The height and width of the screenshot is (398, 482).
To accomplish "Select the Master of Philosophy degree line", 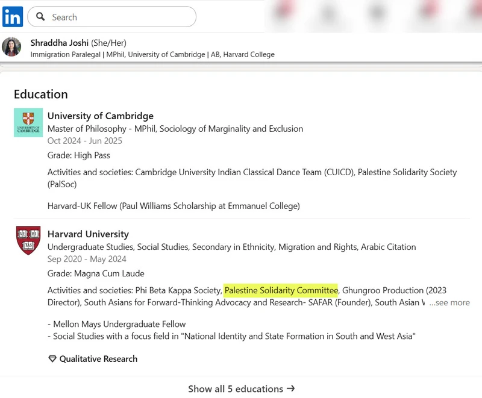I will [175, 129].
